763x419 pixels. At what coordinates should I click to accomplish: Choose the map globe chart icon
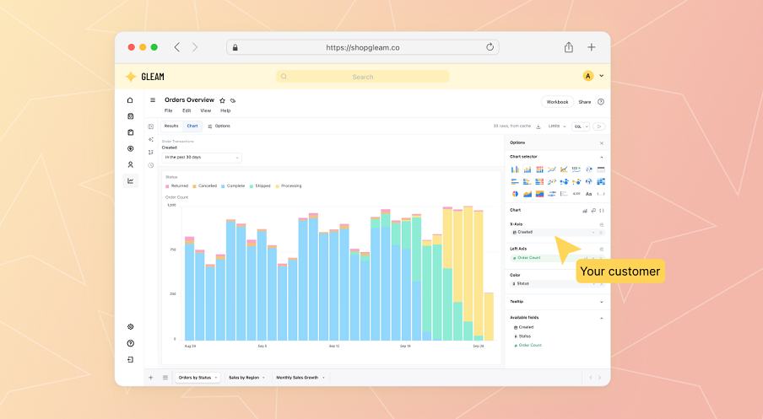(x=588, y=181)
